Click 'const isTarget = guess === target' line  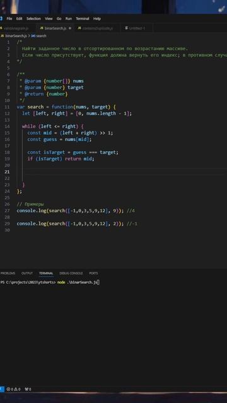[x=73, y=152]
